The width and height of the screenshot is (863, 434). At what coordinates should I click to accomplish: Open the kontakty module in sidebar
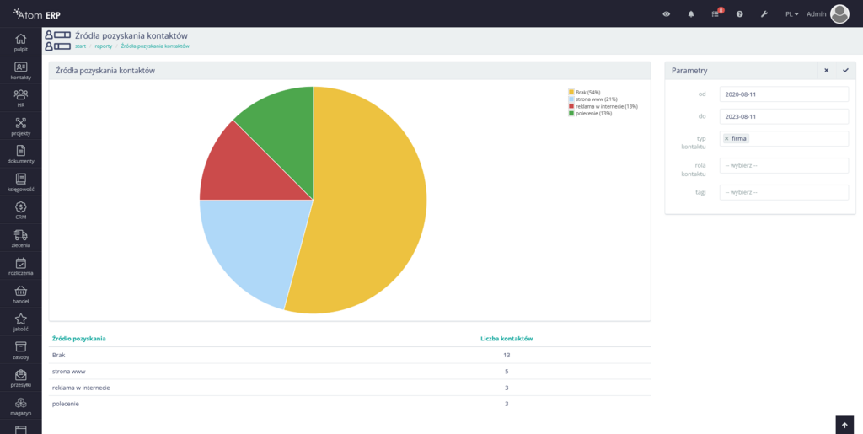pos(21,68)
